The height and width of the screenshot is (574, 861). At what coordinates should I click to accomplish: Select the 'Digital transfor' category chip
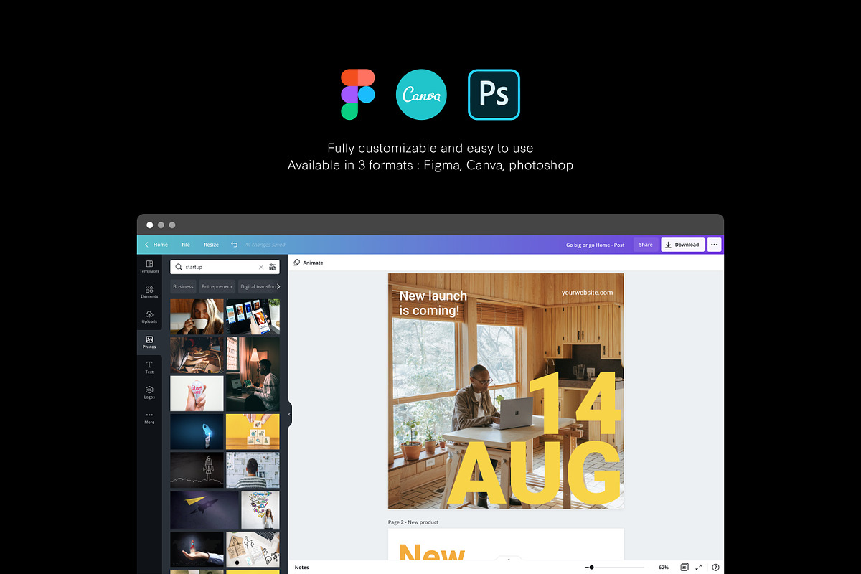click(x=256, y=286)
